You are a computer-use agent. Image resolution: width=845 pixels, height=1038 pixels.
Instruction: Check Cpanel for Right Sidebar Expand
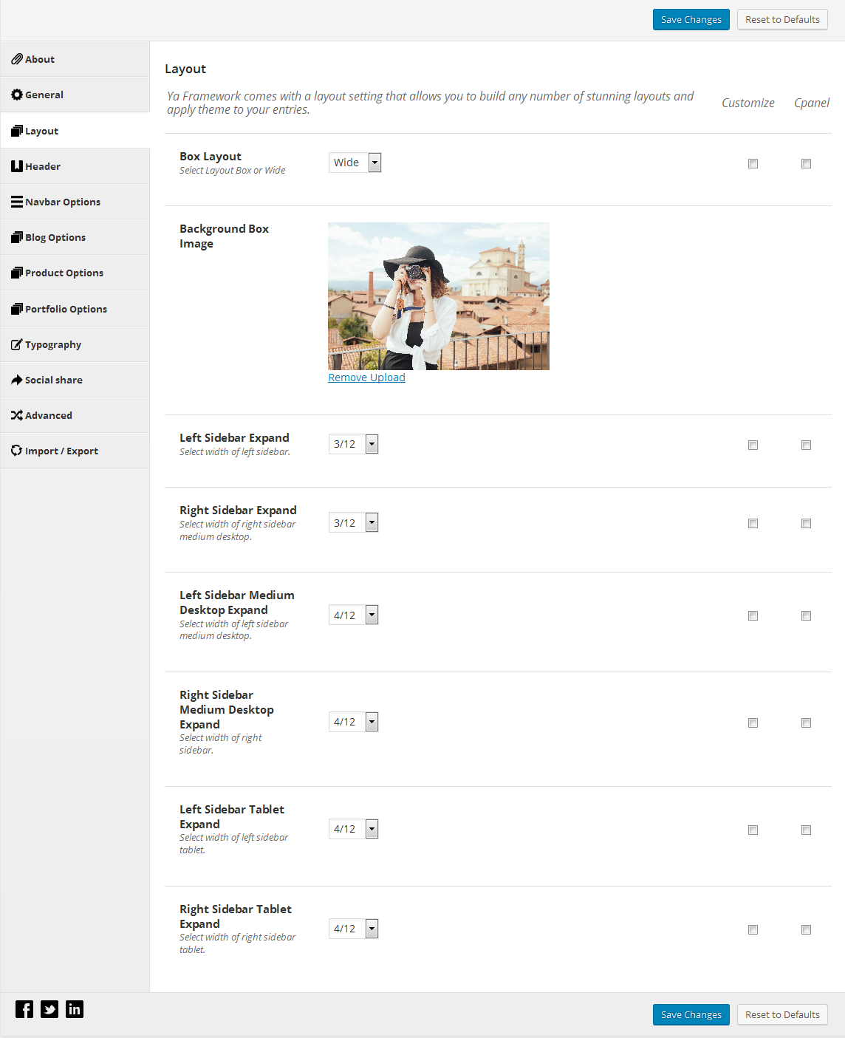click(806, 524)
